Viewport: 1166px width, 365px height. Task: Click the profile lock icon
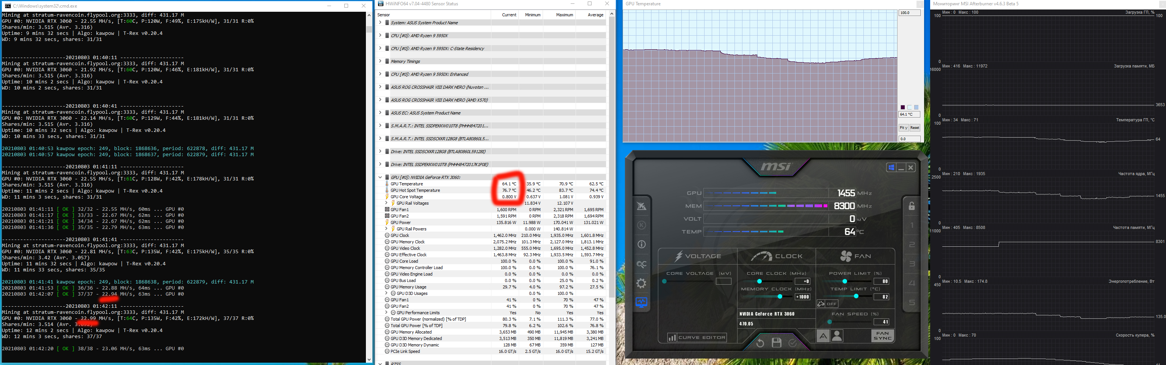(912, 206)
